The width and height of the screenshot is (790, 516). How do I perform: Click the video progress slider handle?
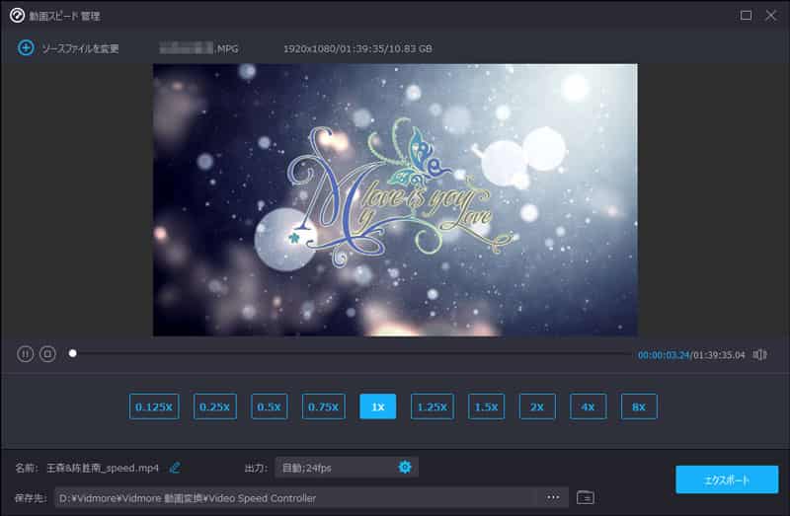(72, 353)
